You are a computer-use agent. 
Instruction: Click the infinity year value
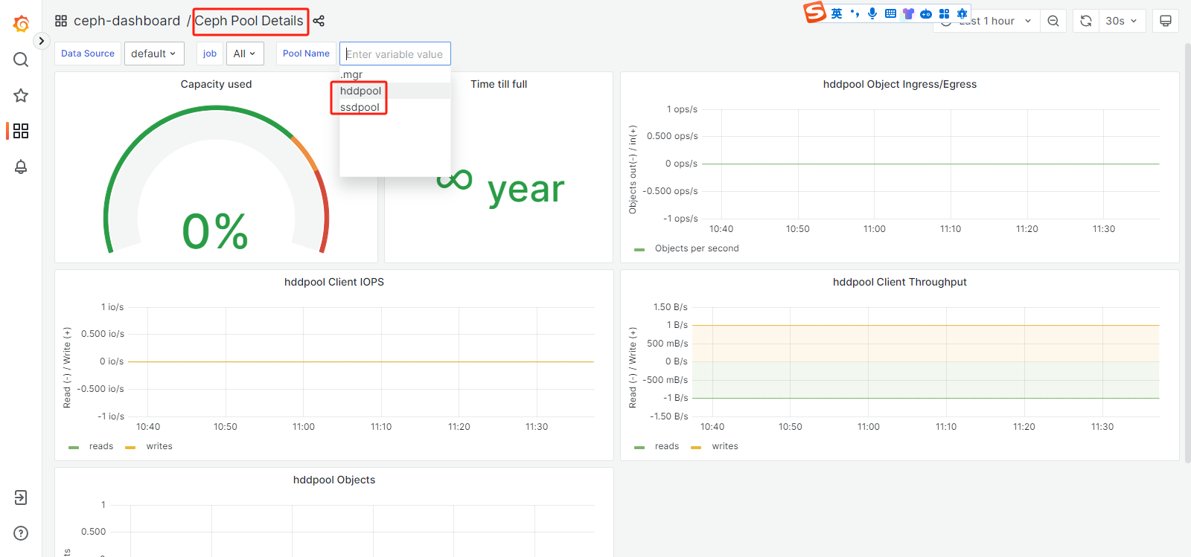500,186
